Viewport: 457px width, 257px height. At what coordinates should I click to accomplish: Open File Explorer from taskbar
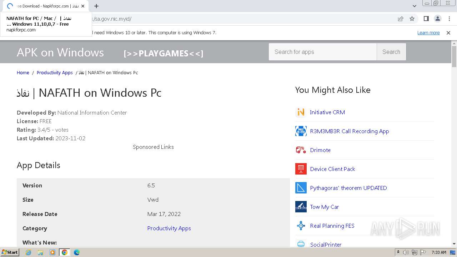pos(40,252)
